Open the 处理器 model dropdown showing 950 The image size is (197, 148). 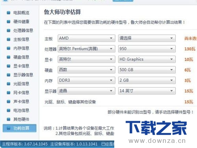[x=147, y=49]
